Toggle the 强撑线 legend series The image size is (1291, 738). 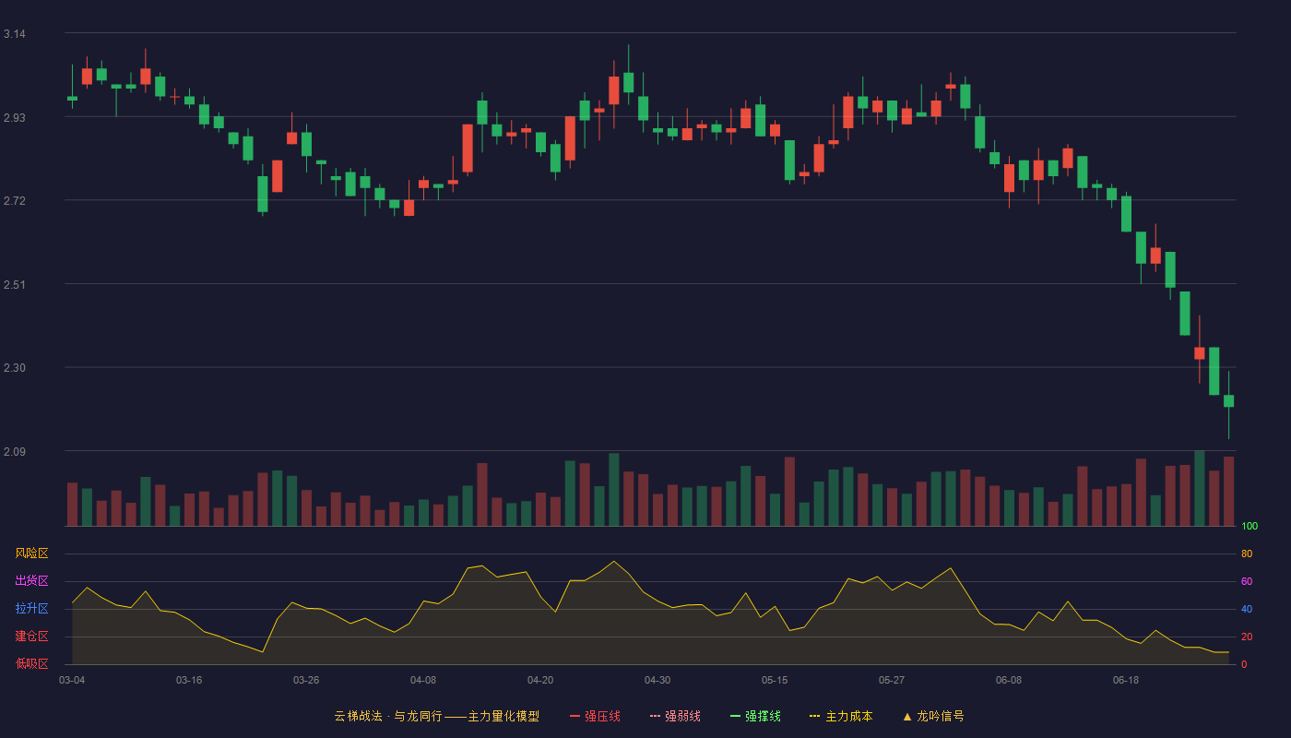pos(755,716)
